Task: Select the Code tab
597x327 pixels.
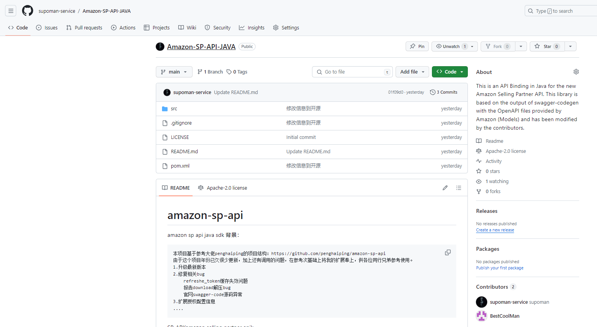Action: (18, 27)
